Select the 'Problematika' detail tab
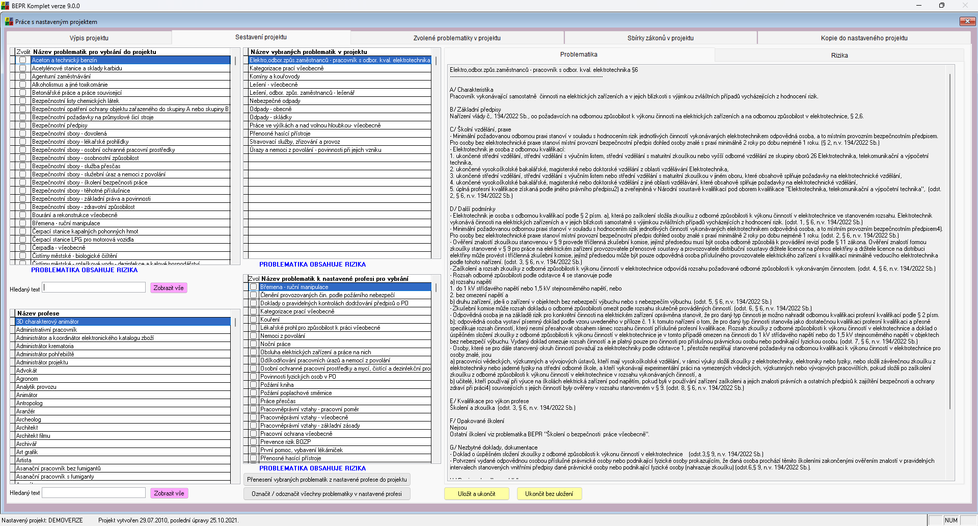The width and height of the screenshot is (978, 526). pos(579,55)
